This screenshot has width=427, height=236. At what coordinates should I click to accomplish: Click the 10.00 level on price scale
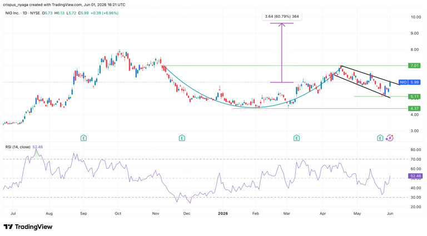[416, 17]
